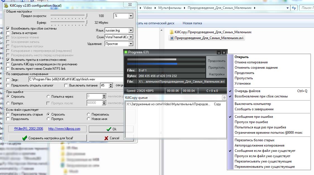The height and width of the screenshot is (175, 314).
Task: Select 'Отменить сохранив задание' menu item
Action: 256,68
